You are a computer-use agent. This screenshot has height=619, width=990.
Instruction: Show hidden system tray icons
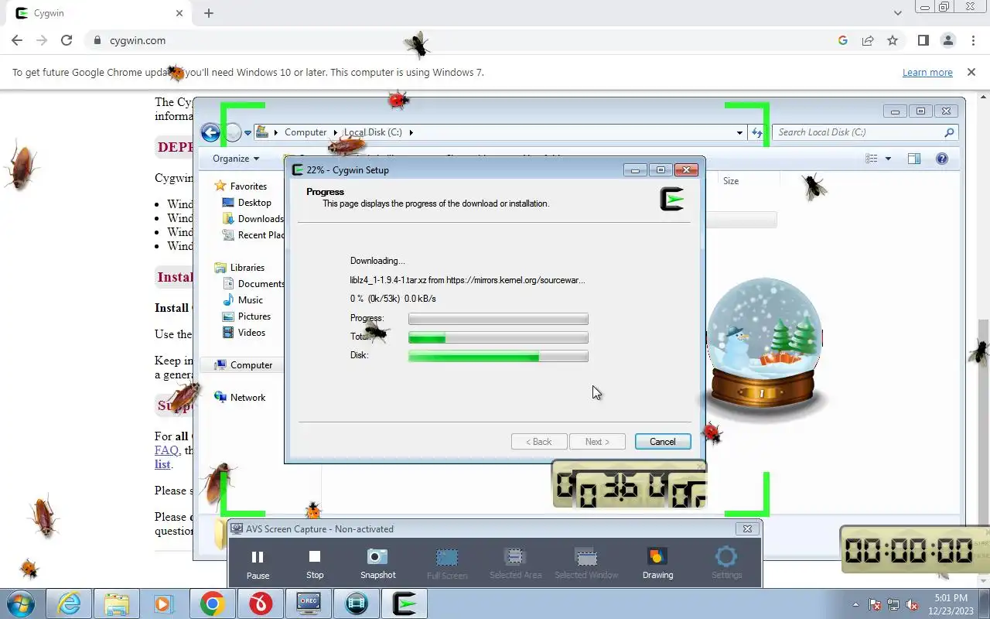point(855,604)
